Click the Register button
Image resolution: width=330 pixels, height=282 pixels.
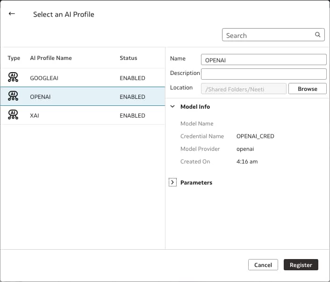[x=301, y=265]
